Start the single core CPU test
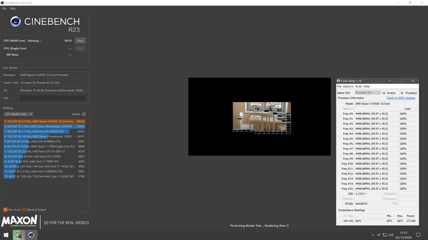Screen dimensions: 428x240 [80, 48]
